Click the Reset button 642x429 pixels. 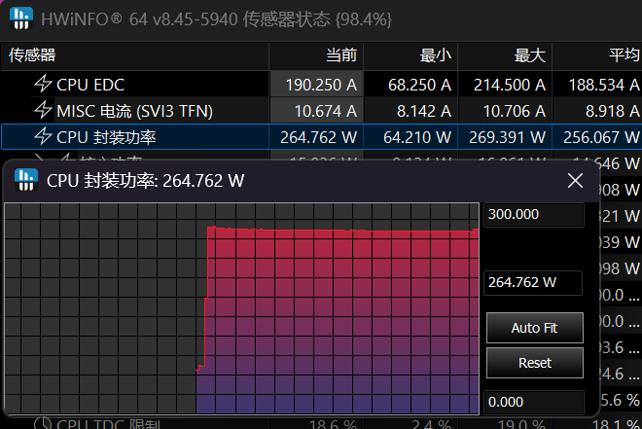(535, 363)
